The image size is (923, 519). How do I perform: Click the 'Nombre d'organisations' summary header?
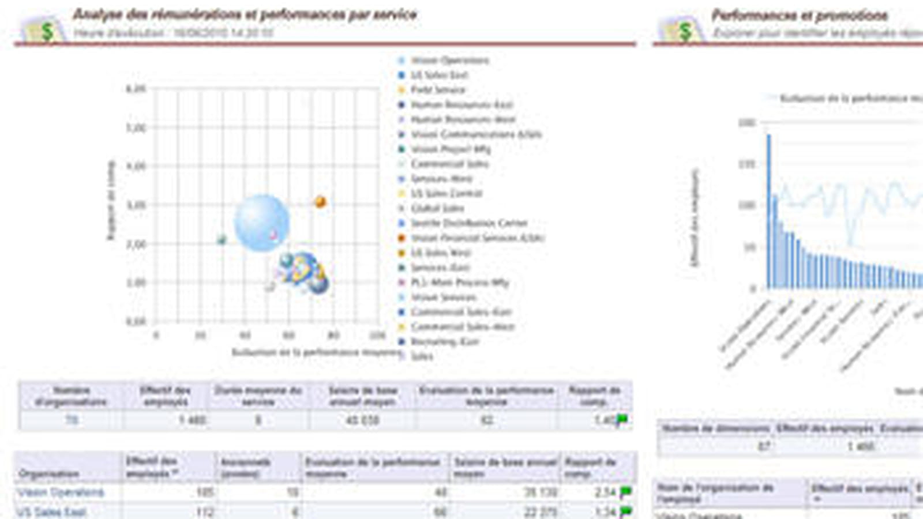(72, 396)
